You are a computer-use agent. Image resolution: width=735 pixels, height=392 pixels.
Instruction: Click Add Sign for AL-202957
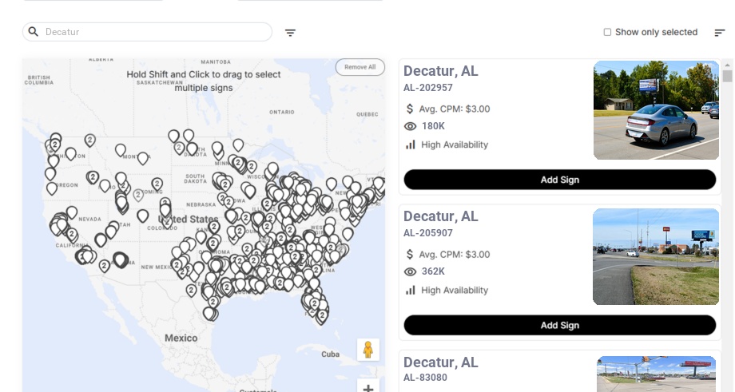559,180
